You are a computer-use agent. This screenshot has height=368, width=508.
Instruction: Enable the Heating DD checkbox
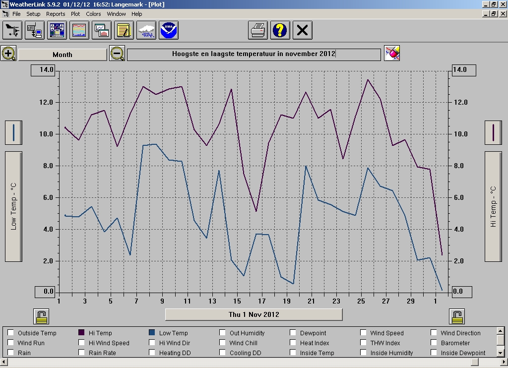(x=152, y=353)
